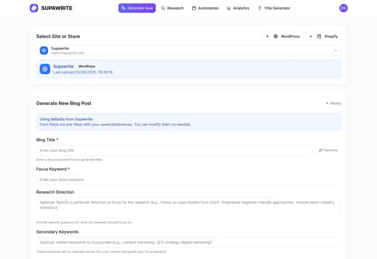Select the Supawrite WordPress site card

click(x=188, y=69)
